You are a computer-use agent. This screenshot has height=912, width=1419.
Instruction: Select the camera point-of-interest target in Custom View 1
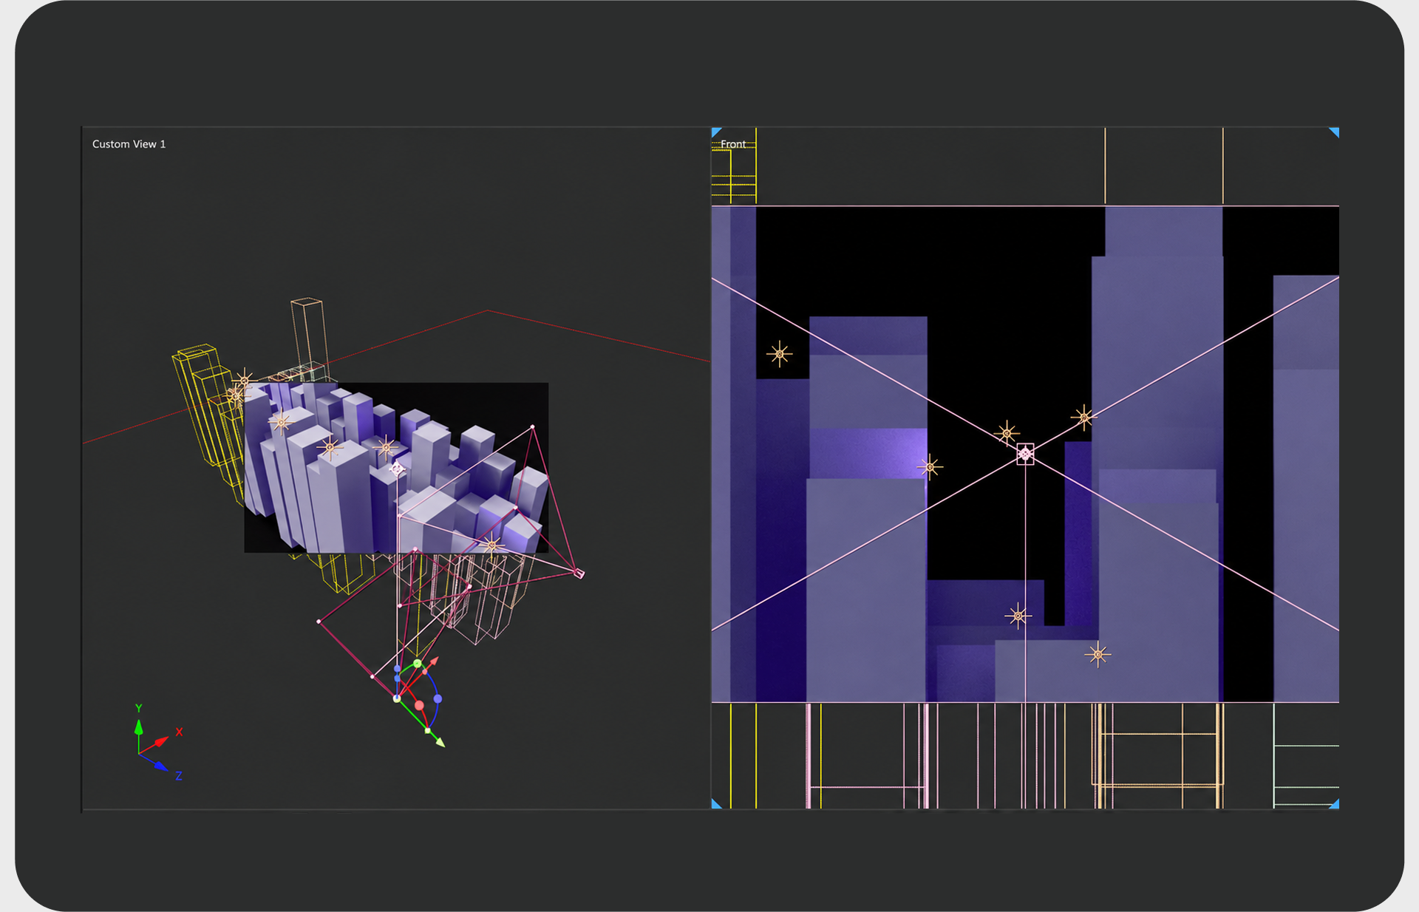[397, 469]
